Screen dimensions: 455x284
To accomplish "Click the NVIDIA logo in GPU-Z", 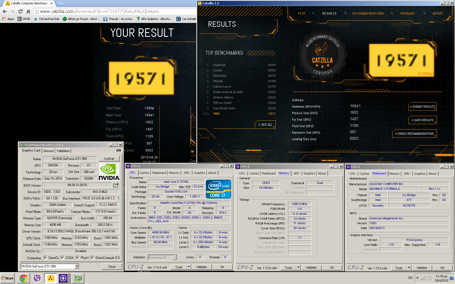I will click(x=109, y=171).
